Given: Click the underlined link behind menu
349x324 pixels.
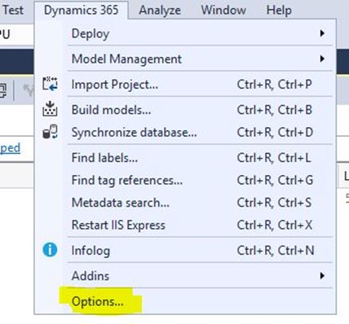Looking at the screenshot, I should 10,148.
